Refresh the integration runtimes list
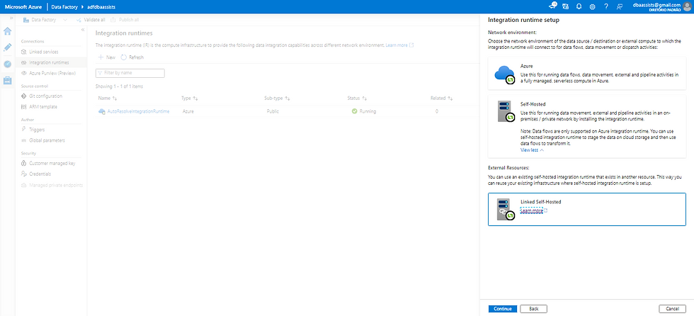Viewport: 694px width, 316px height. pyautogui.click(x=132, y=57)
